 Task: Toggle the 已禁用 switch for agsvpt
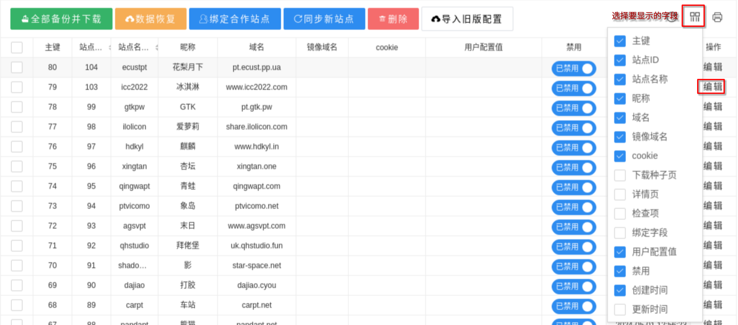tap(574, 227)
